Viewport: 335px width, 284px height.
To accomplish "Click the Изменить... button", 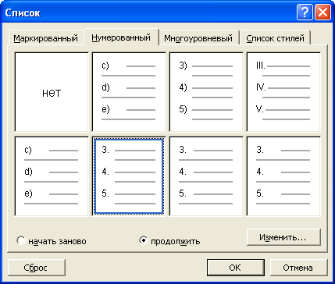I will coord(283,237).
